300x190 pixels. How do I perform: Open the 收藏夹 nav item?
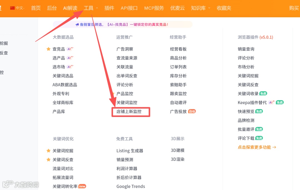[x=224, y=8]
